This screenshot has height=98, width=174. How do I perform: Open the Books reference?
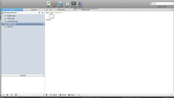[80, 4]
